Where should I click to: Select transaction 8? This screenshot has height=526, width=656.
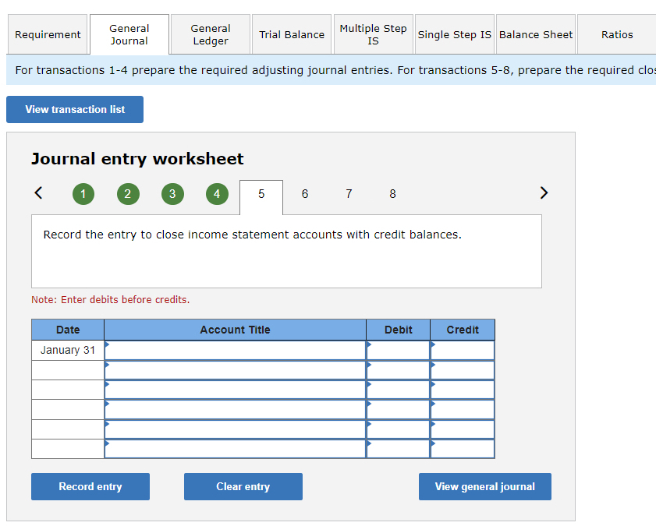(x=392, y=194)
